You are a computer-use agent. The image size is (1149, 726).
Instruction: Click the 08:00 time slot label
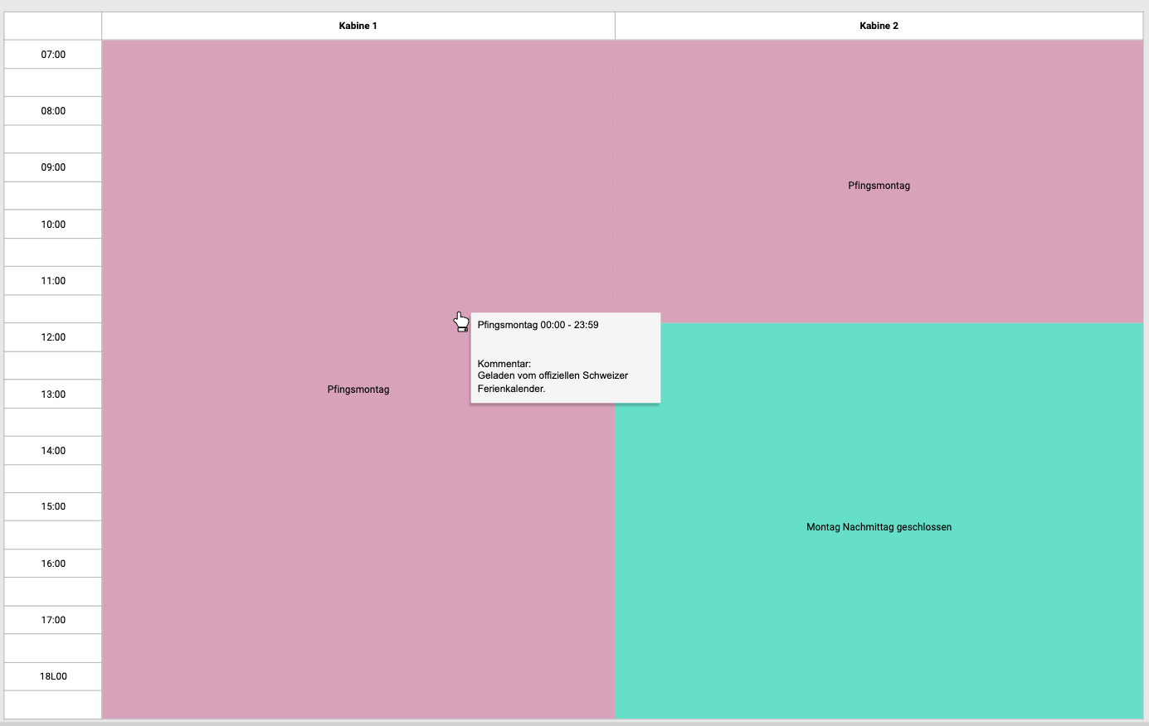[53, 111]
